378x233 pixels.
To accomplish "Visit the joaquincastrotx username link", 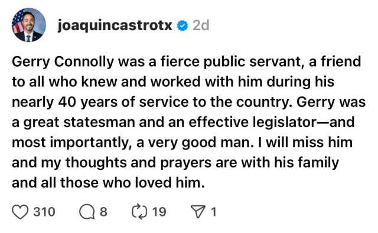I will pos(115,25).
